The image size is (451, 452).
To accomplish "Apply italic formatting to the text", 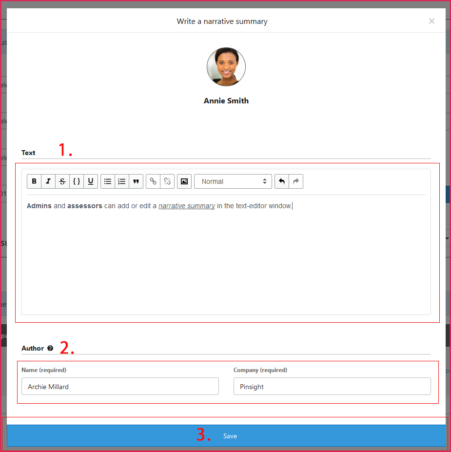I will 48,181.
